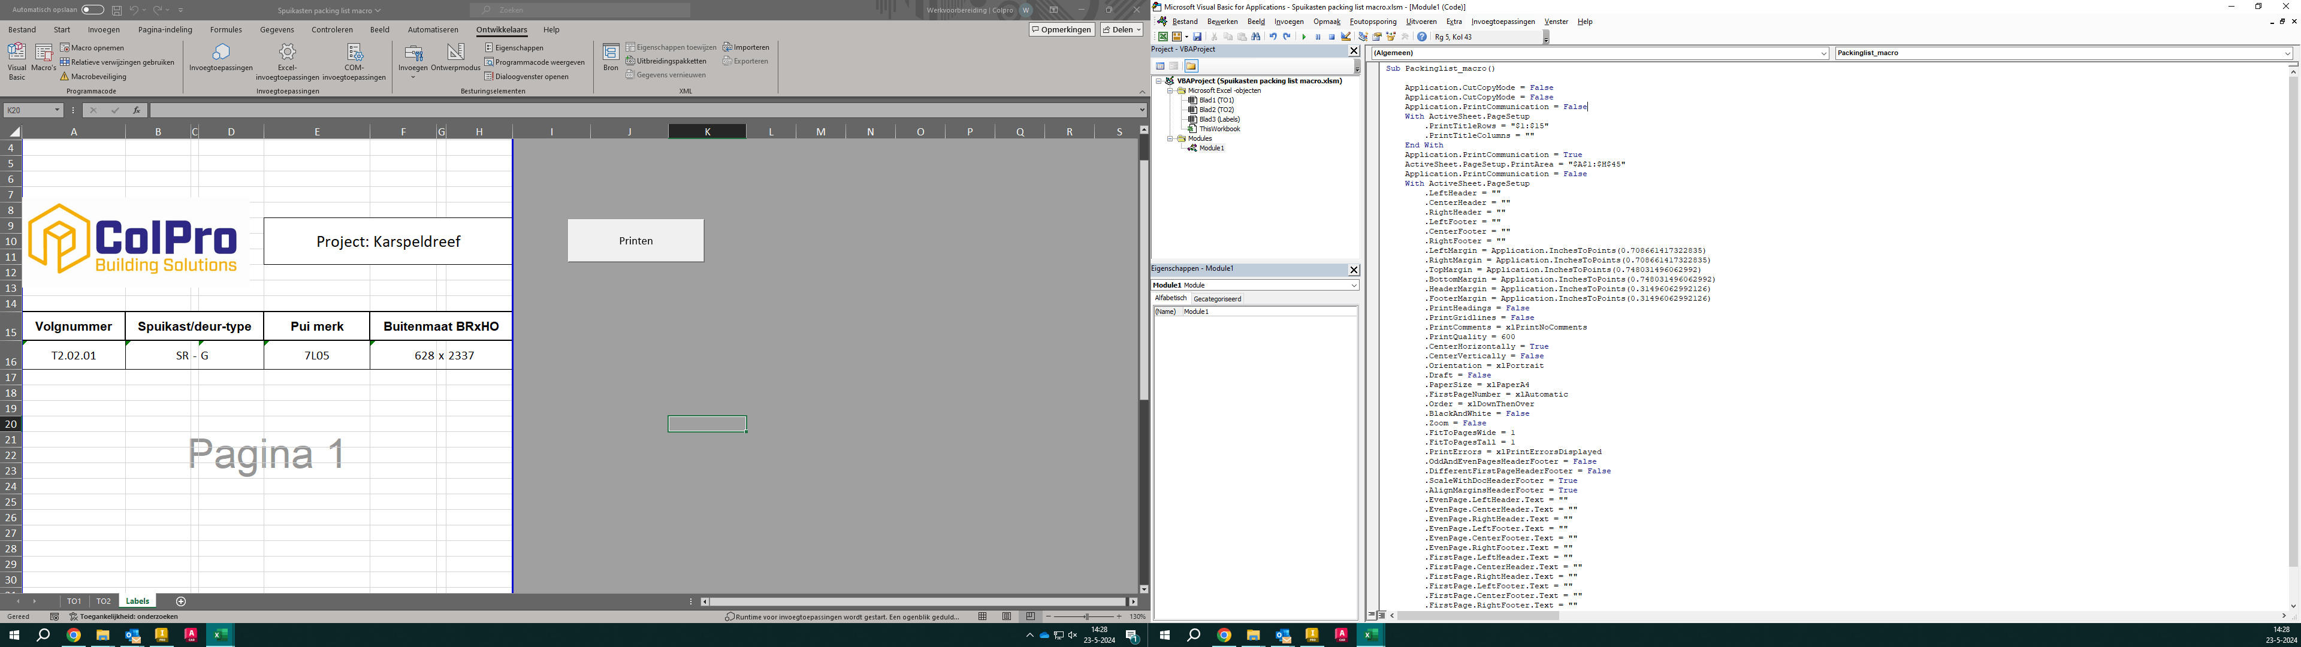The width and height of the screenshot is (2301, 647).
Task: Click the Printen button on the sheet
Action: [635, 240]
